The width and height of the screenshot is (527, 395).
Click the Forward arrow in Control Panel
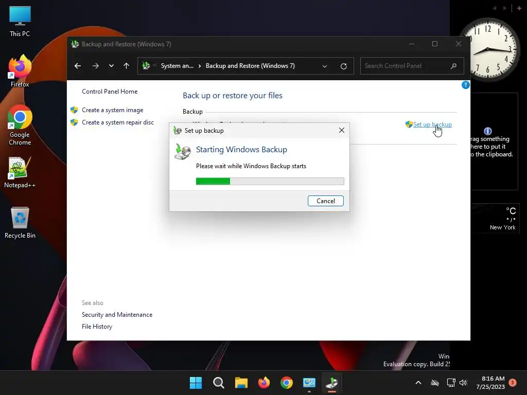pos(96,66)
